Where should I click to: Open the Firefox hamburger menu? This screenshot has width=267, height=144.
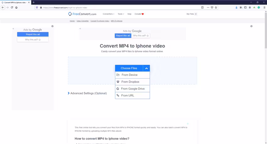tap(264, 8)
